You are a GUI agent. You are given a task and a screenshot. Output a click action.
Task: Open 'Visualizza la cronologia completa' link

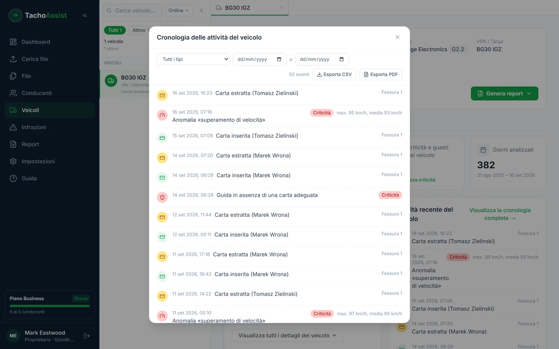click(x=500, y=214)
